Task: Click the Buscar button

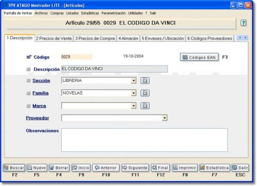Action: point(14,168)
